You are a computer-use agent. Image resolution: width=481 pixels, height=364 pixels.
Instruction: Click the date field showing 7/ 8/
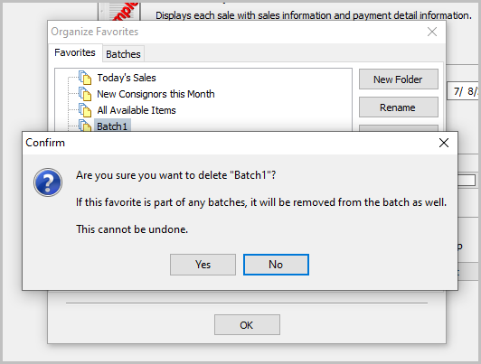pyautogui.click(x=463, y=91)
